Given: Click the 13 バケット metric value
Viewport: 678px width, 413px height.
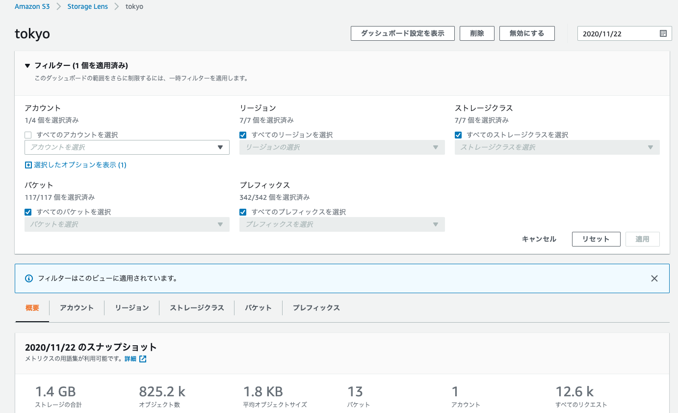Looking at the screenshot, I should (355, 392).
